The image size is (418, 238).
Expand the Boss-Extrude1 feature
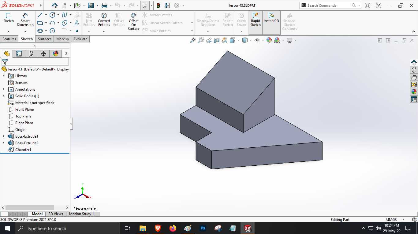coord(4,136)
